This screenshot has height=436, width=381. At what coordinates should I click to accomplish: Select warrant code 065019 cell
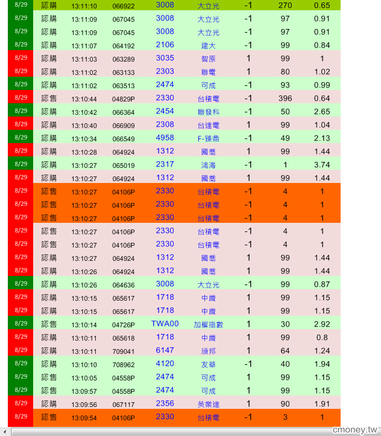coord(124,165)
